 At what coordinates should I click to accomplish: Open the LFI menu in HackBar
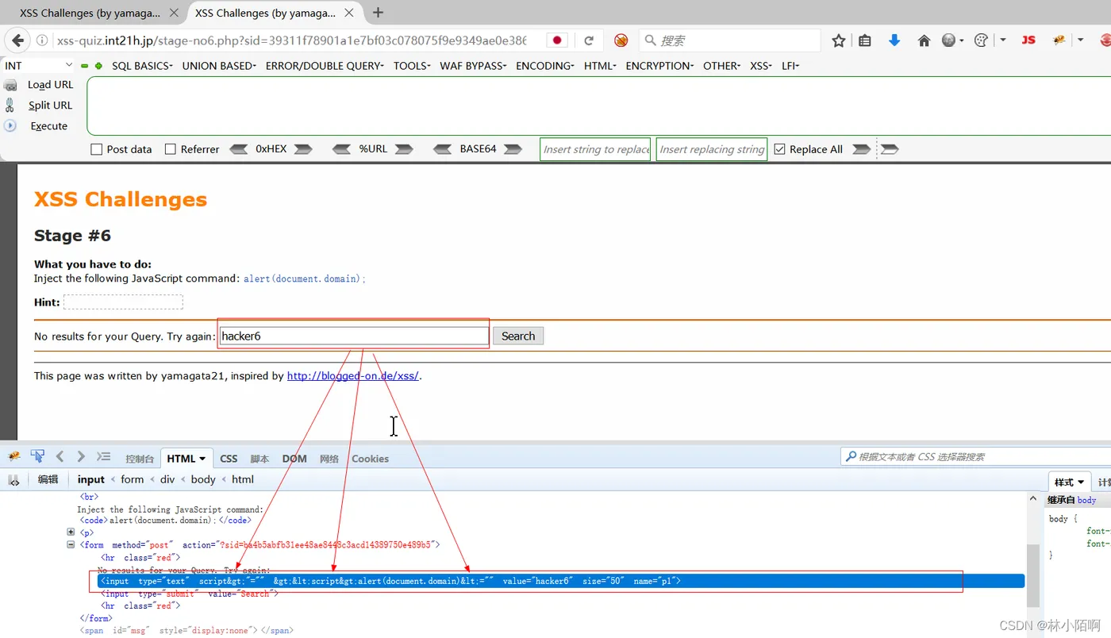point(790,66)
